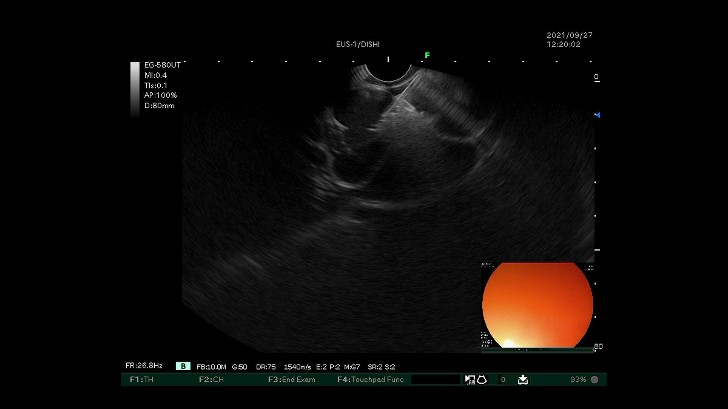Select F4:Touchpad Func
728x409 pixels.
(370, 379)
